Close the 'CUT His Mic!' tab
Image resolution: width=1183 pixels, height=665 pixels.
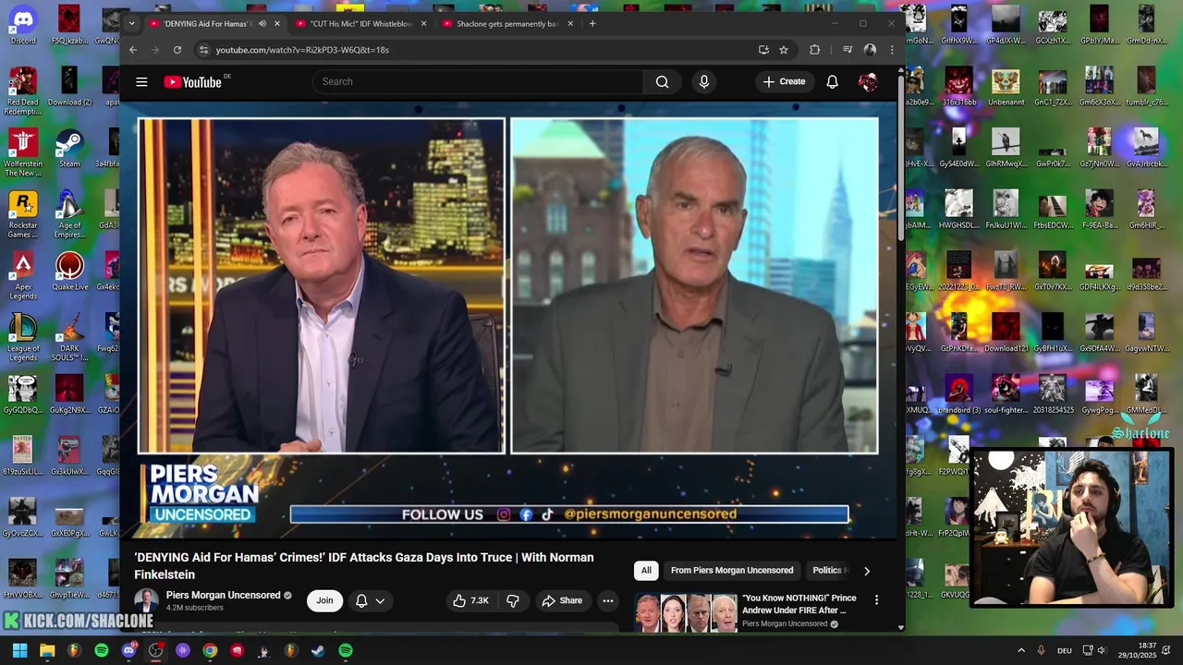(x=423, y=24)
